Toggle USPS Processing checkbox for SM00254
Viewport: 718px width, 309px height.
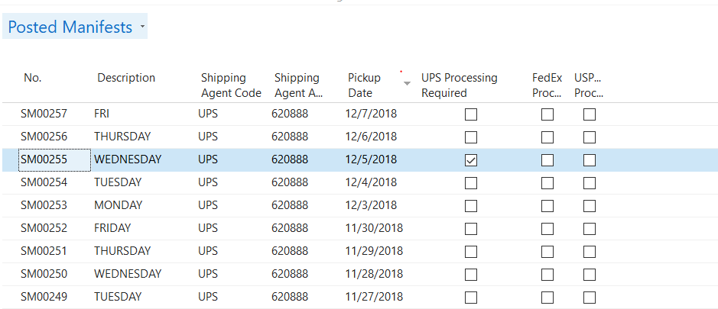tap(590, 183)
